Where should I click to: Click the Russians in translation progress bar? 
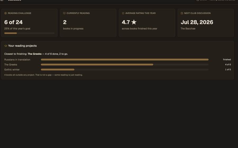125,60
